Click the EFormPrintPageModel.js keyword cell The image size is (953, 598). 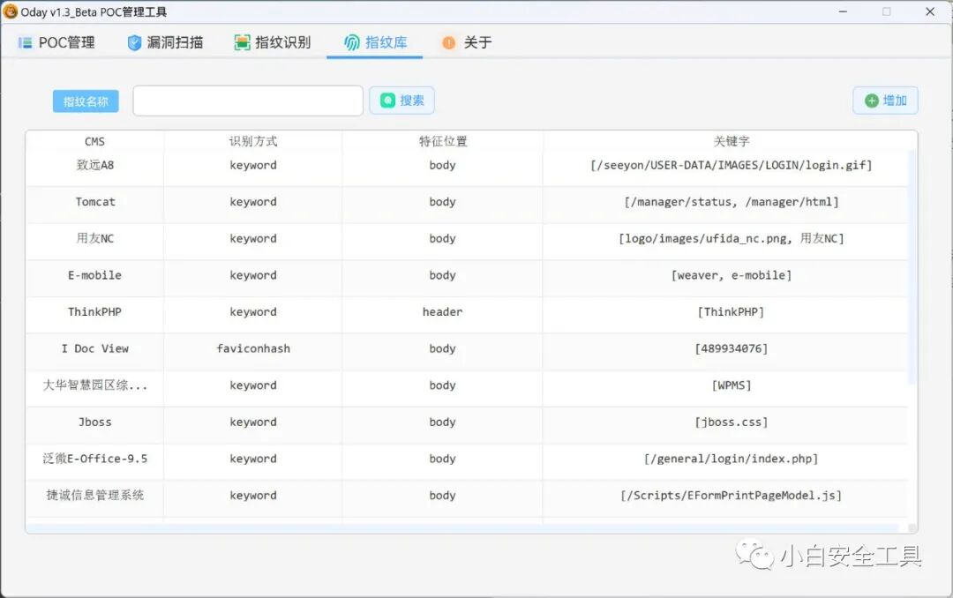tap(732, 496)
